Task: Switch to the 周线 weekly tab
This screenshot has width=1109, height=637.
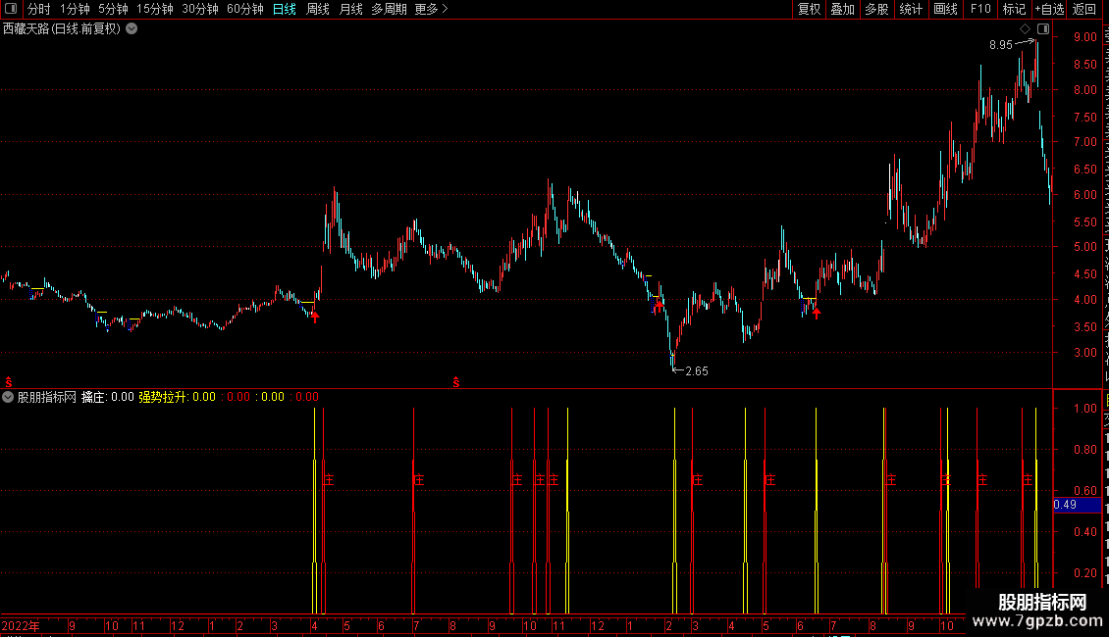Action: coord(318,9)
